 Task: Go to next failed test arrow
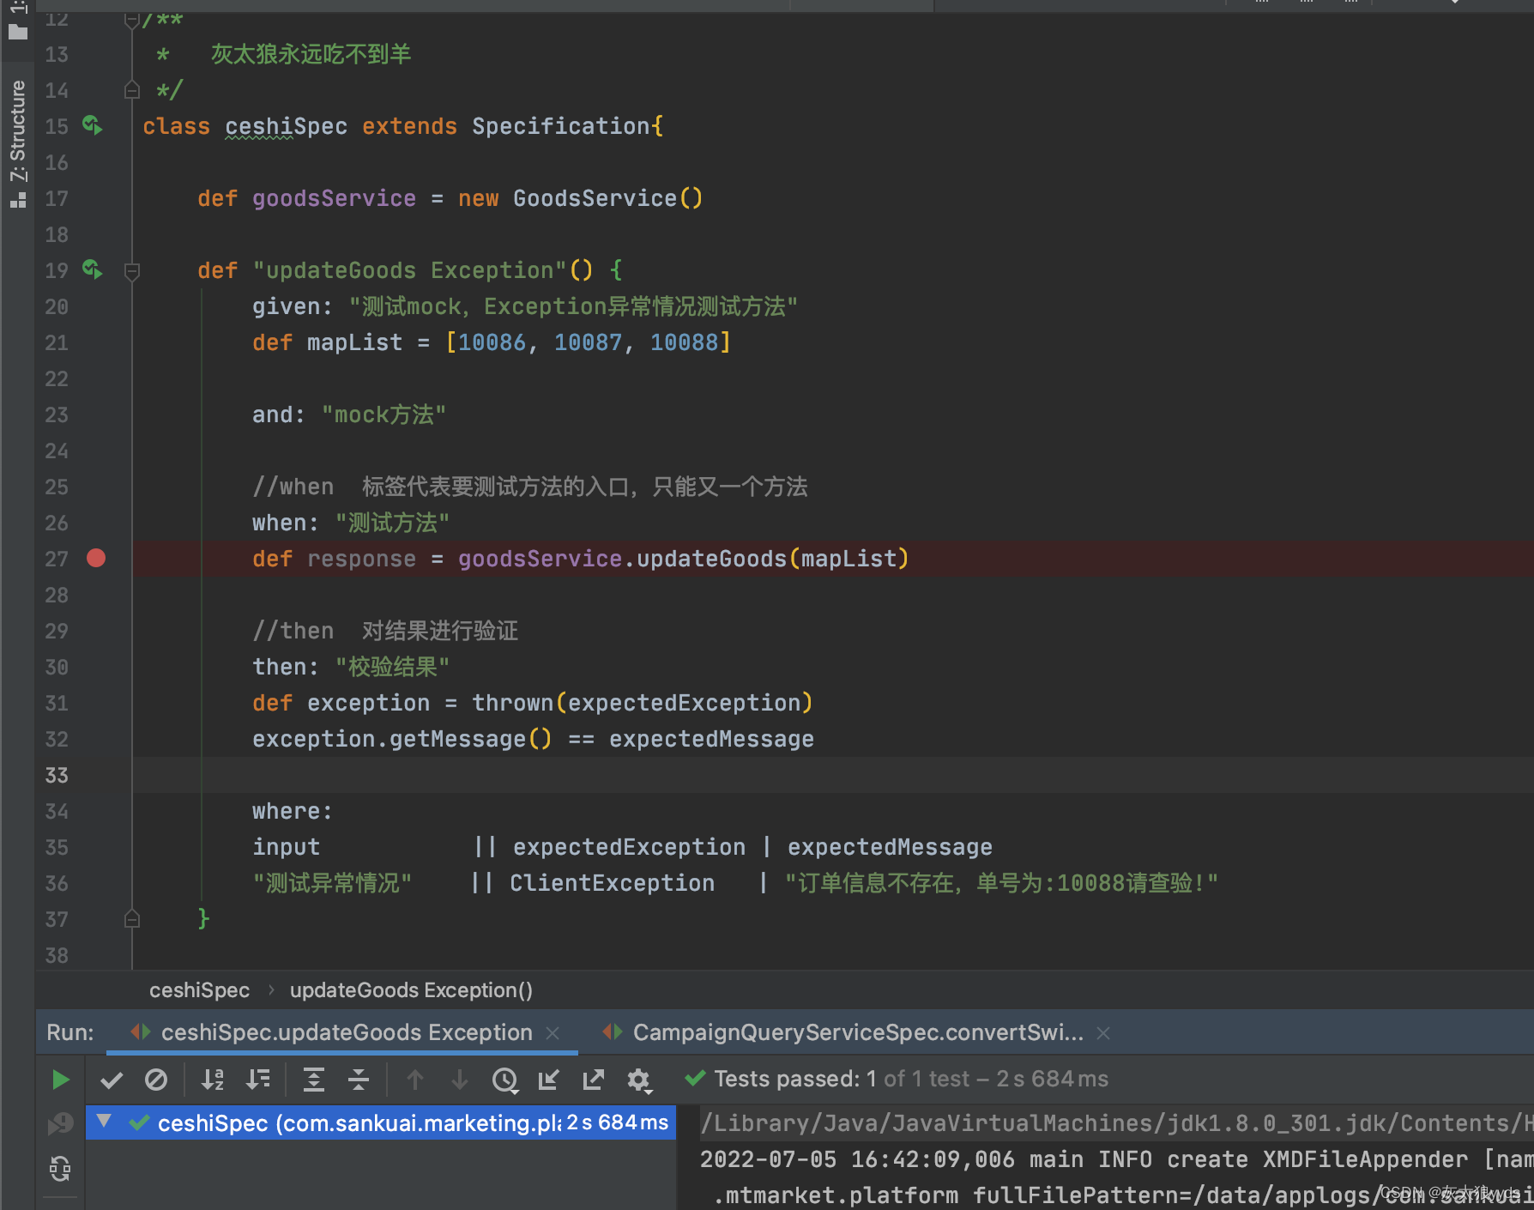pos(460,1080)
